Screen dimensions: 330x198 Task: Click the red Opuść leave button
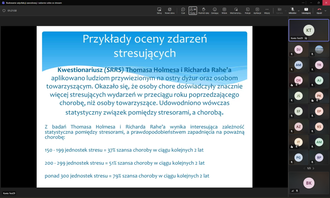(x=319, y=10)
